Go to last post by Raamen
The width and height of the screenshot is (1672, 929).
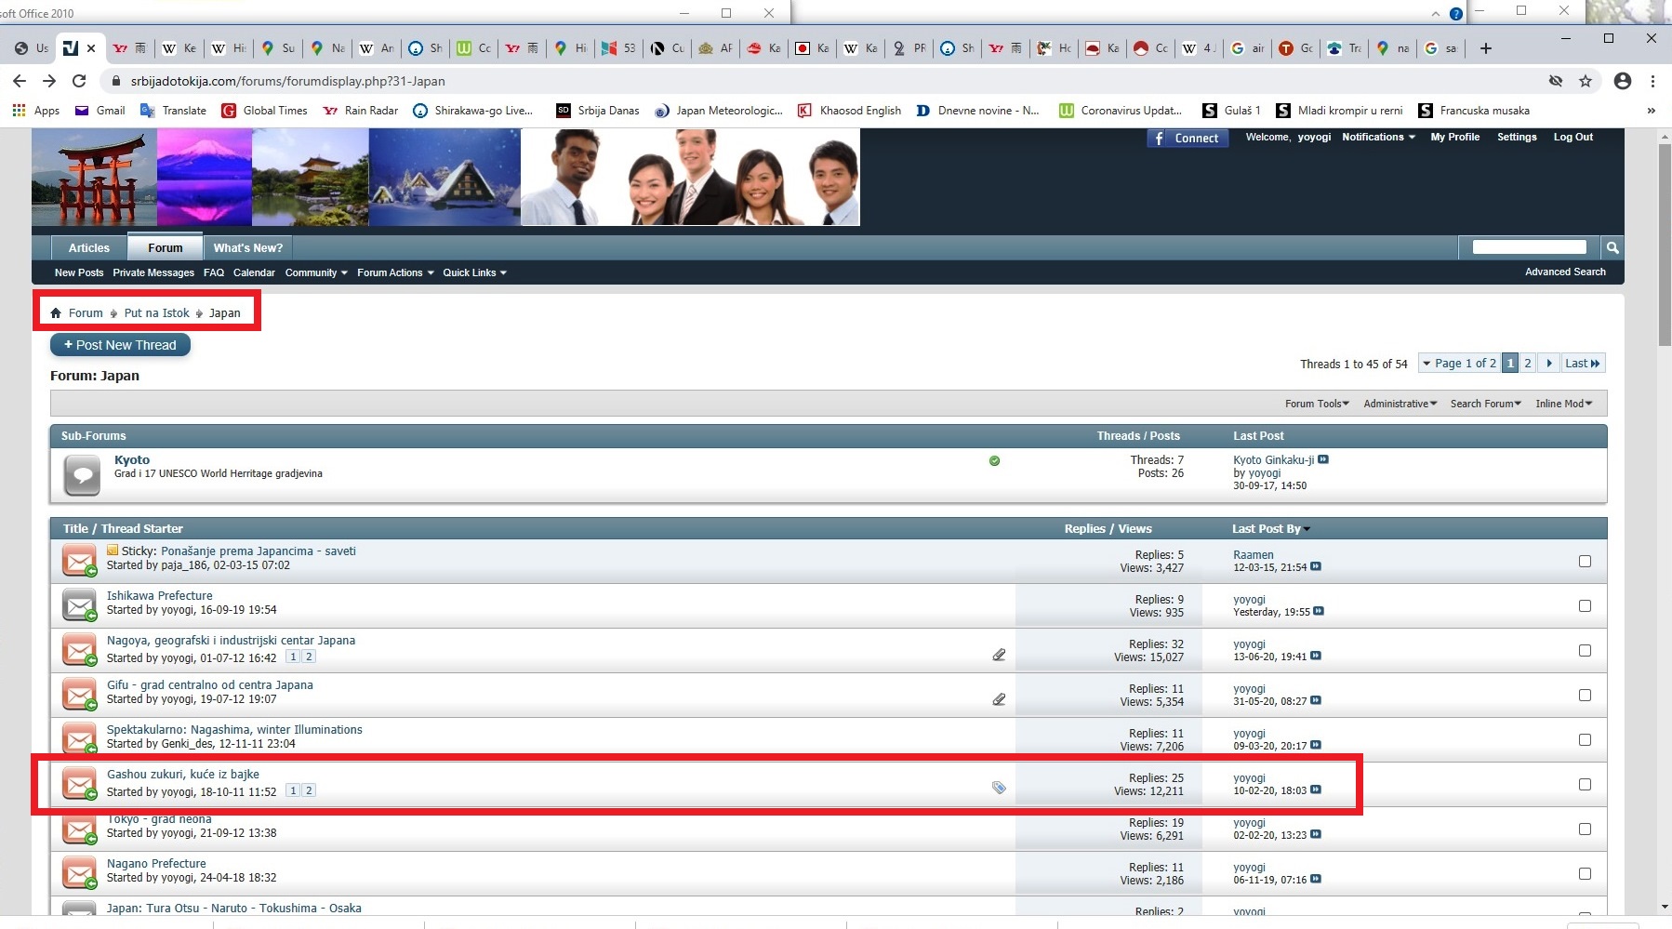coord(1316,566)
